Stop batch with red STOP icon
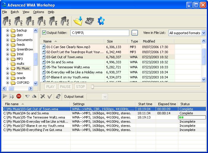 (19, 96)
